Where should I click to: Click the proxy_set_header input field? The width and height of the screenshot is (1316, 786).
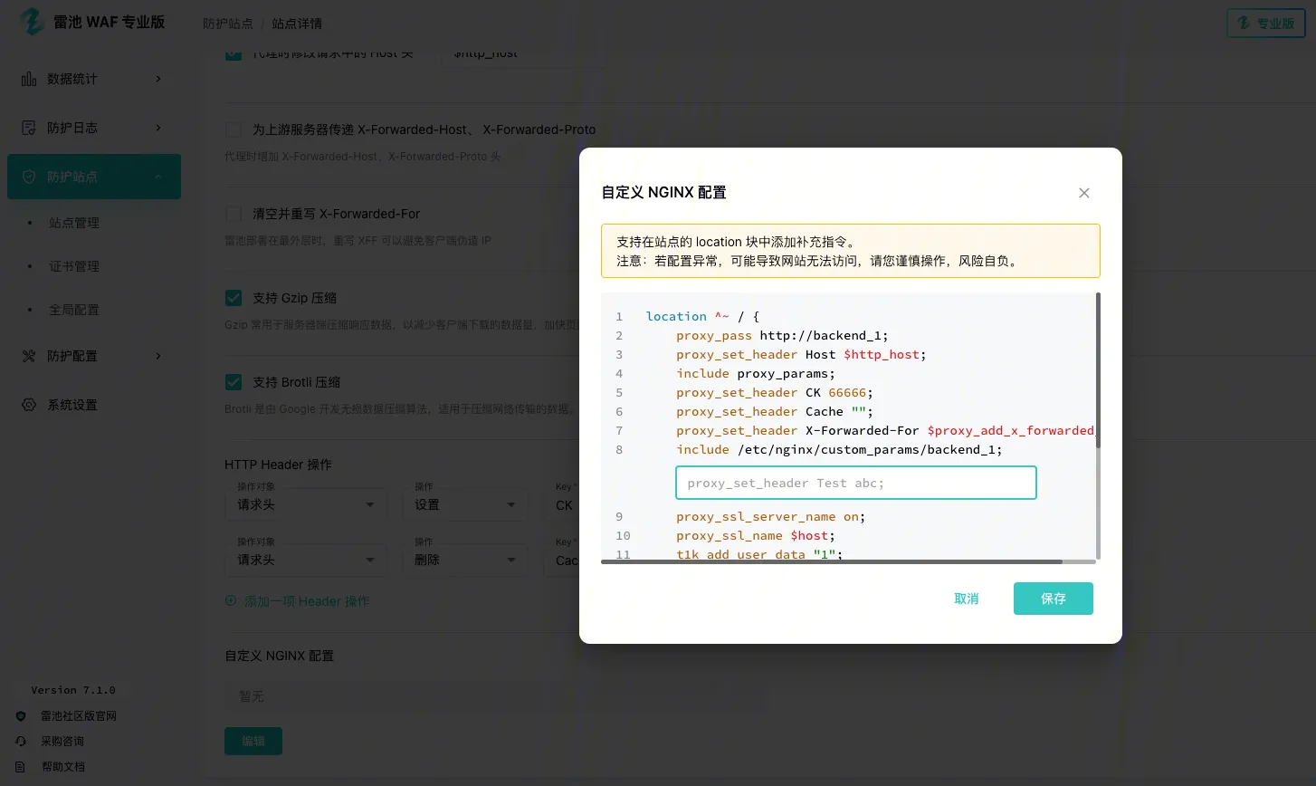[x=855, y=483]
